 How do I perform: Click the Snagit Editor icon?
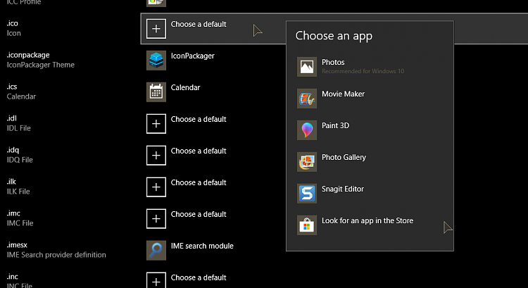[x=307, y=194]
